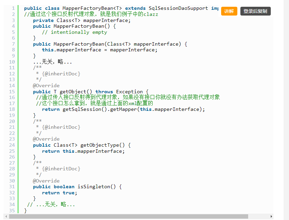Click constructor 'MapperFactoryBean(Class<T> mapperInterface)' line
This screenshot has width=289, height=220.
tap(110, 44)
